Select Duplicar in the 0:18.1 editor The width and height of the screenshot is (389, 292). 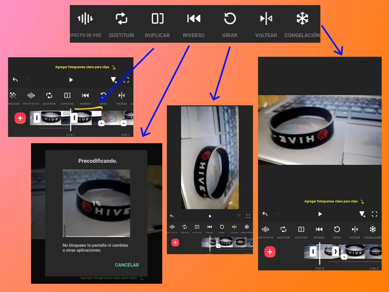(67, 98)
